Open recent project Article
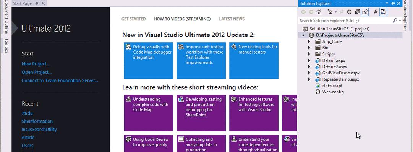 click(28, 137)
